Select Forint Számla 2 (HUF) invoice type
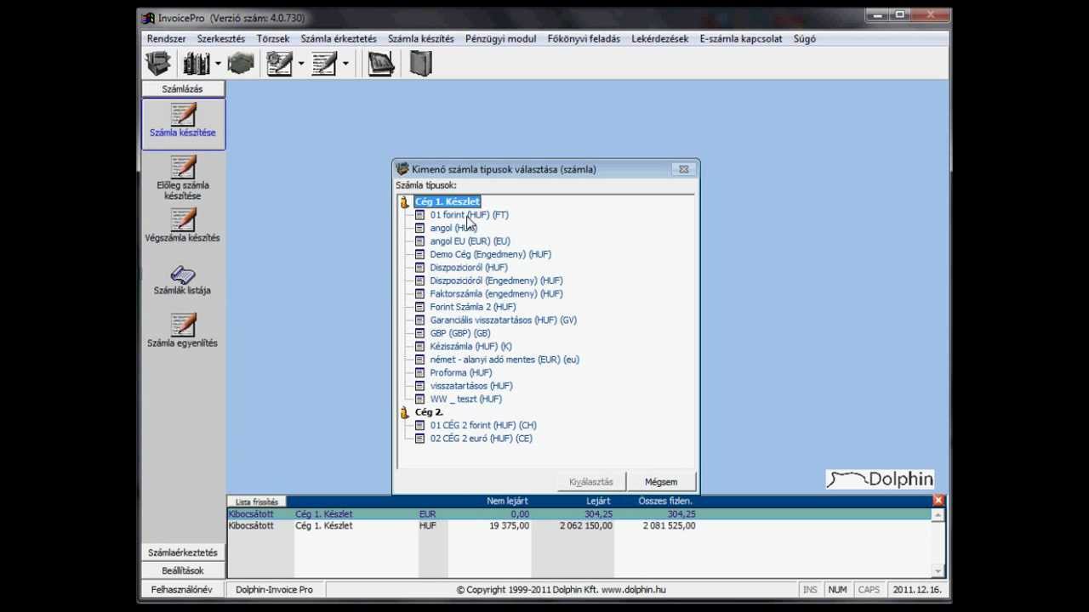Screen dimensions: 1089x612 (473, 307)
